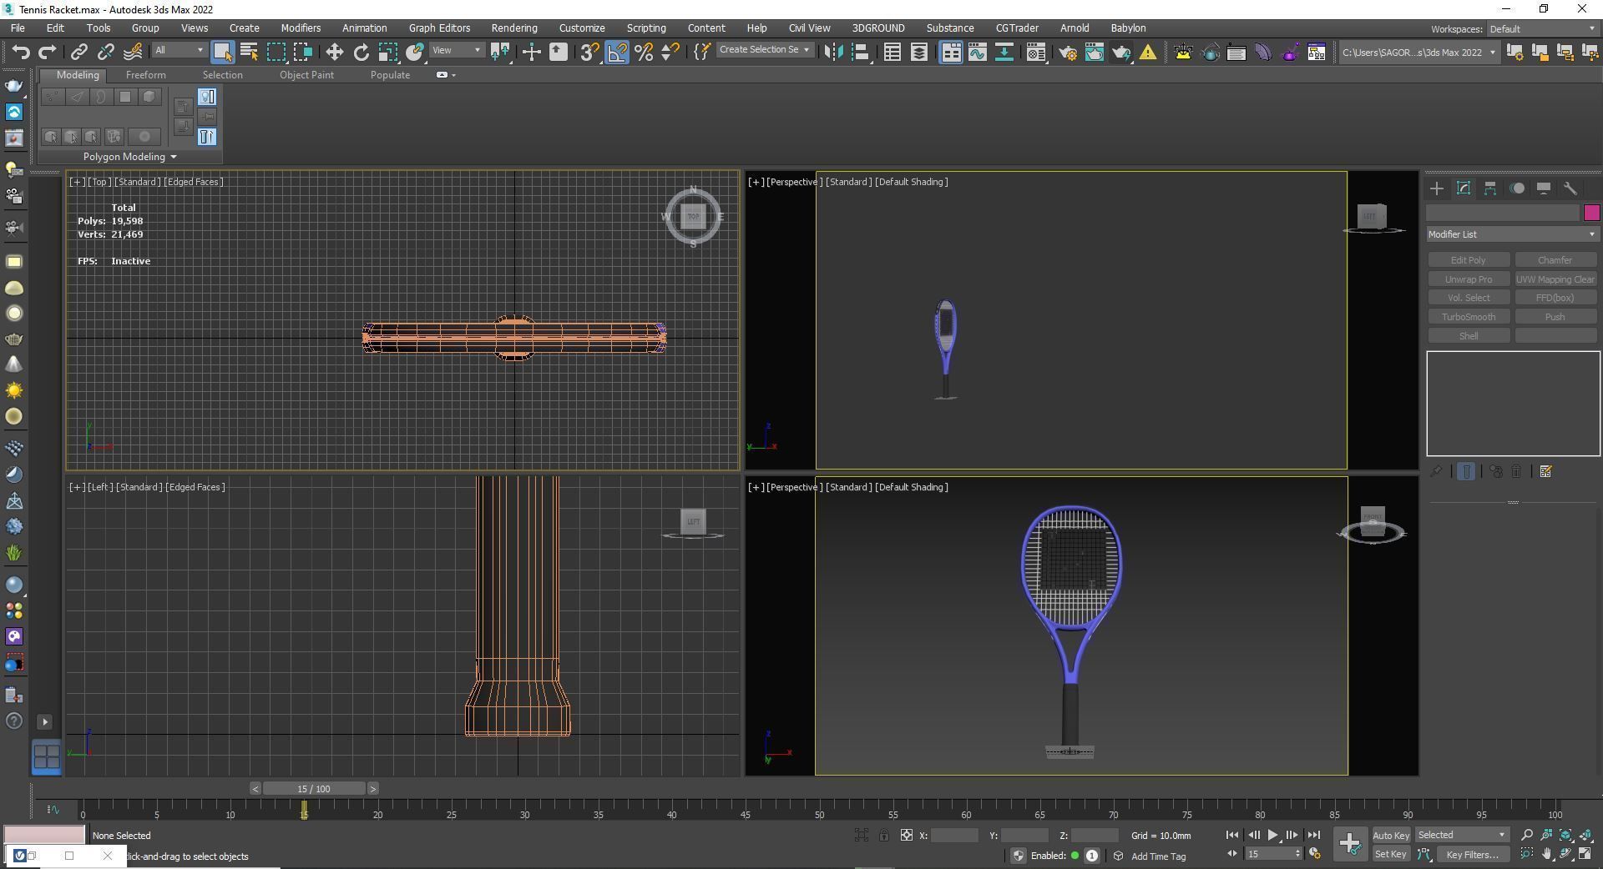Open the Workspaces Default dropdown
The width and height of the screenshot is (1603, 869).
(x=1541, y=29)
